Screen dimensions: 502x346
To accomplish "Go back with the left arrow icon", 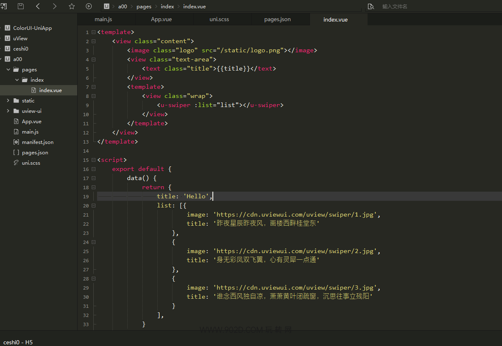I will pyautogui.click(x=38, y=6).
